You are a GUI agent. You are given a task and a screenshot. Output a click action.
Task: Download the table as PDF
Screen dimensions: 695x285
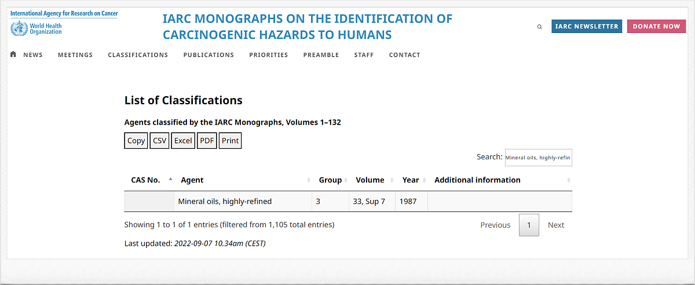point(207,141)
